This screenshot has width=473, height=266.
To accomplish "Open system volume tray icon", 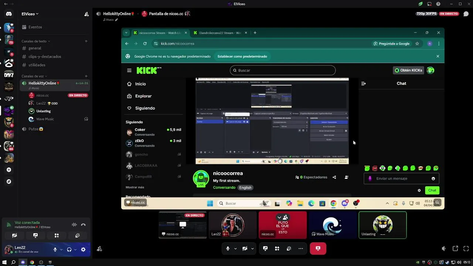I will point(459,262).
